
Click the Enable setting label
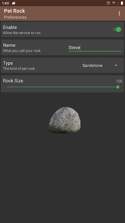click(x=10, y=27)
